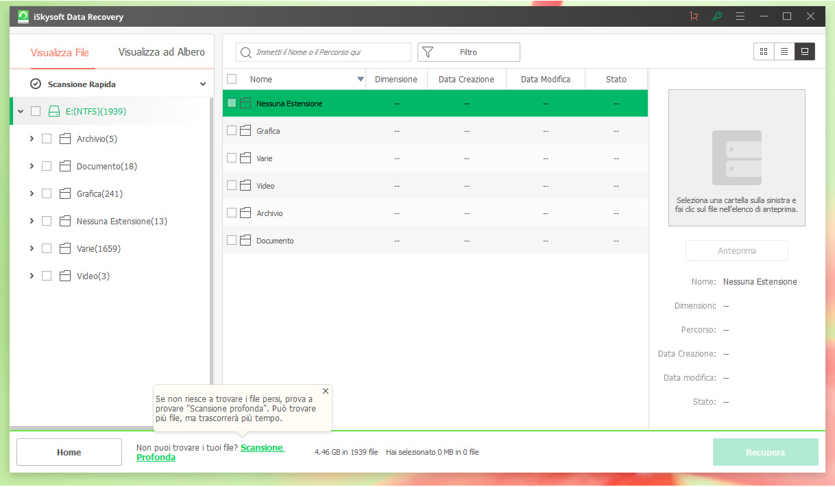The height and width of the screenshot is (487, 835).
Task: Expand the Video(3) tree node
Action: (x=32, y=276)
